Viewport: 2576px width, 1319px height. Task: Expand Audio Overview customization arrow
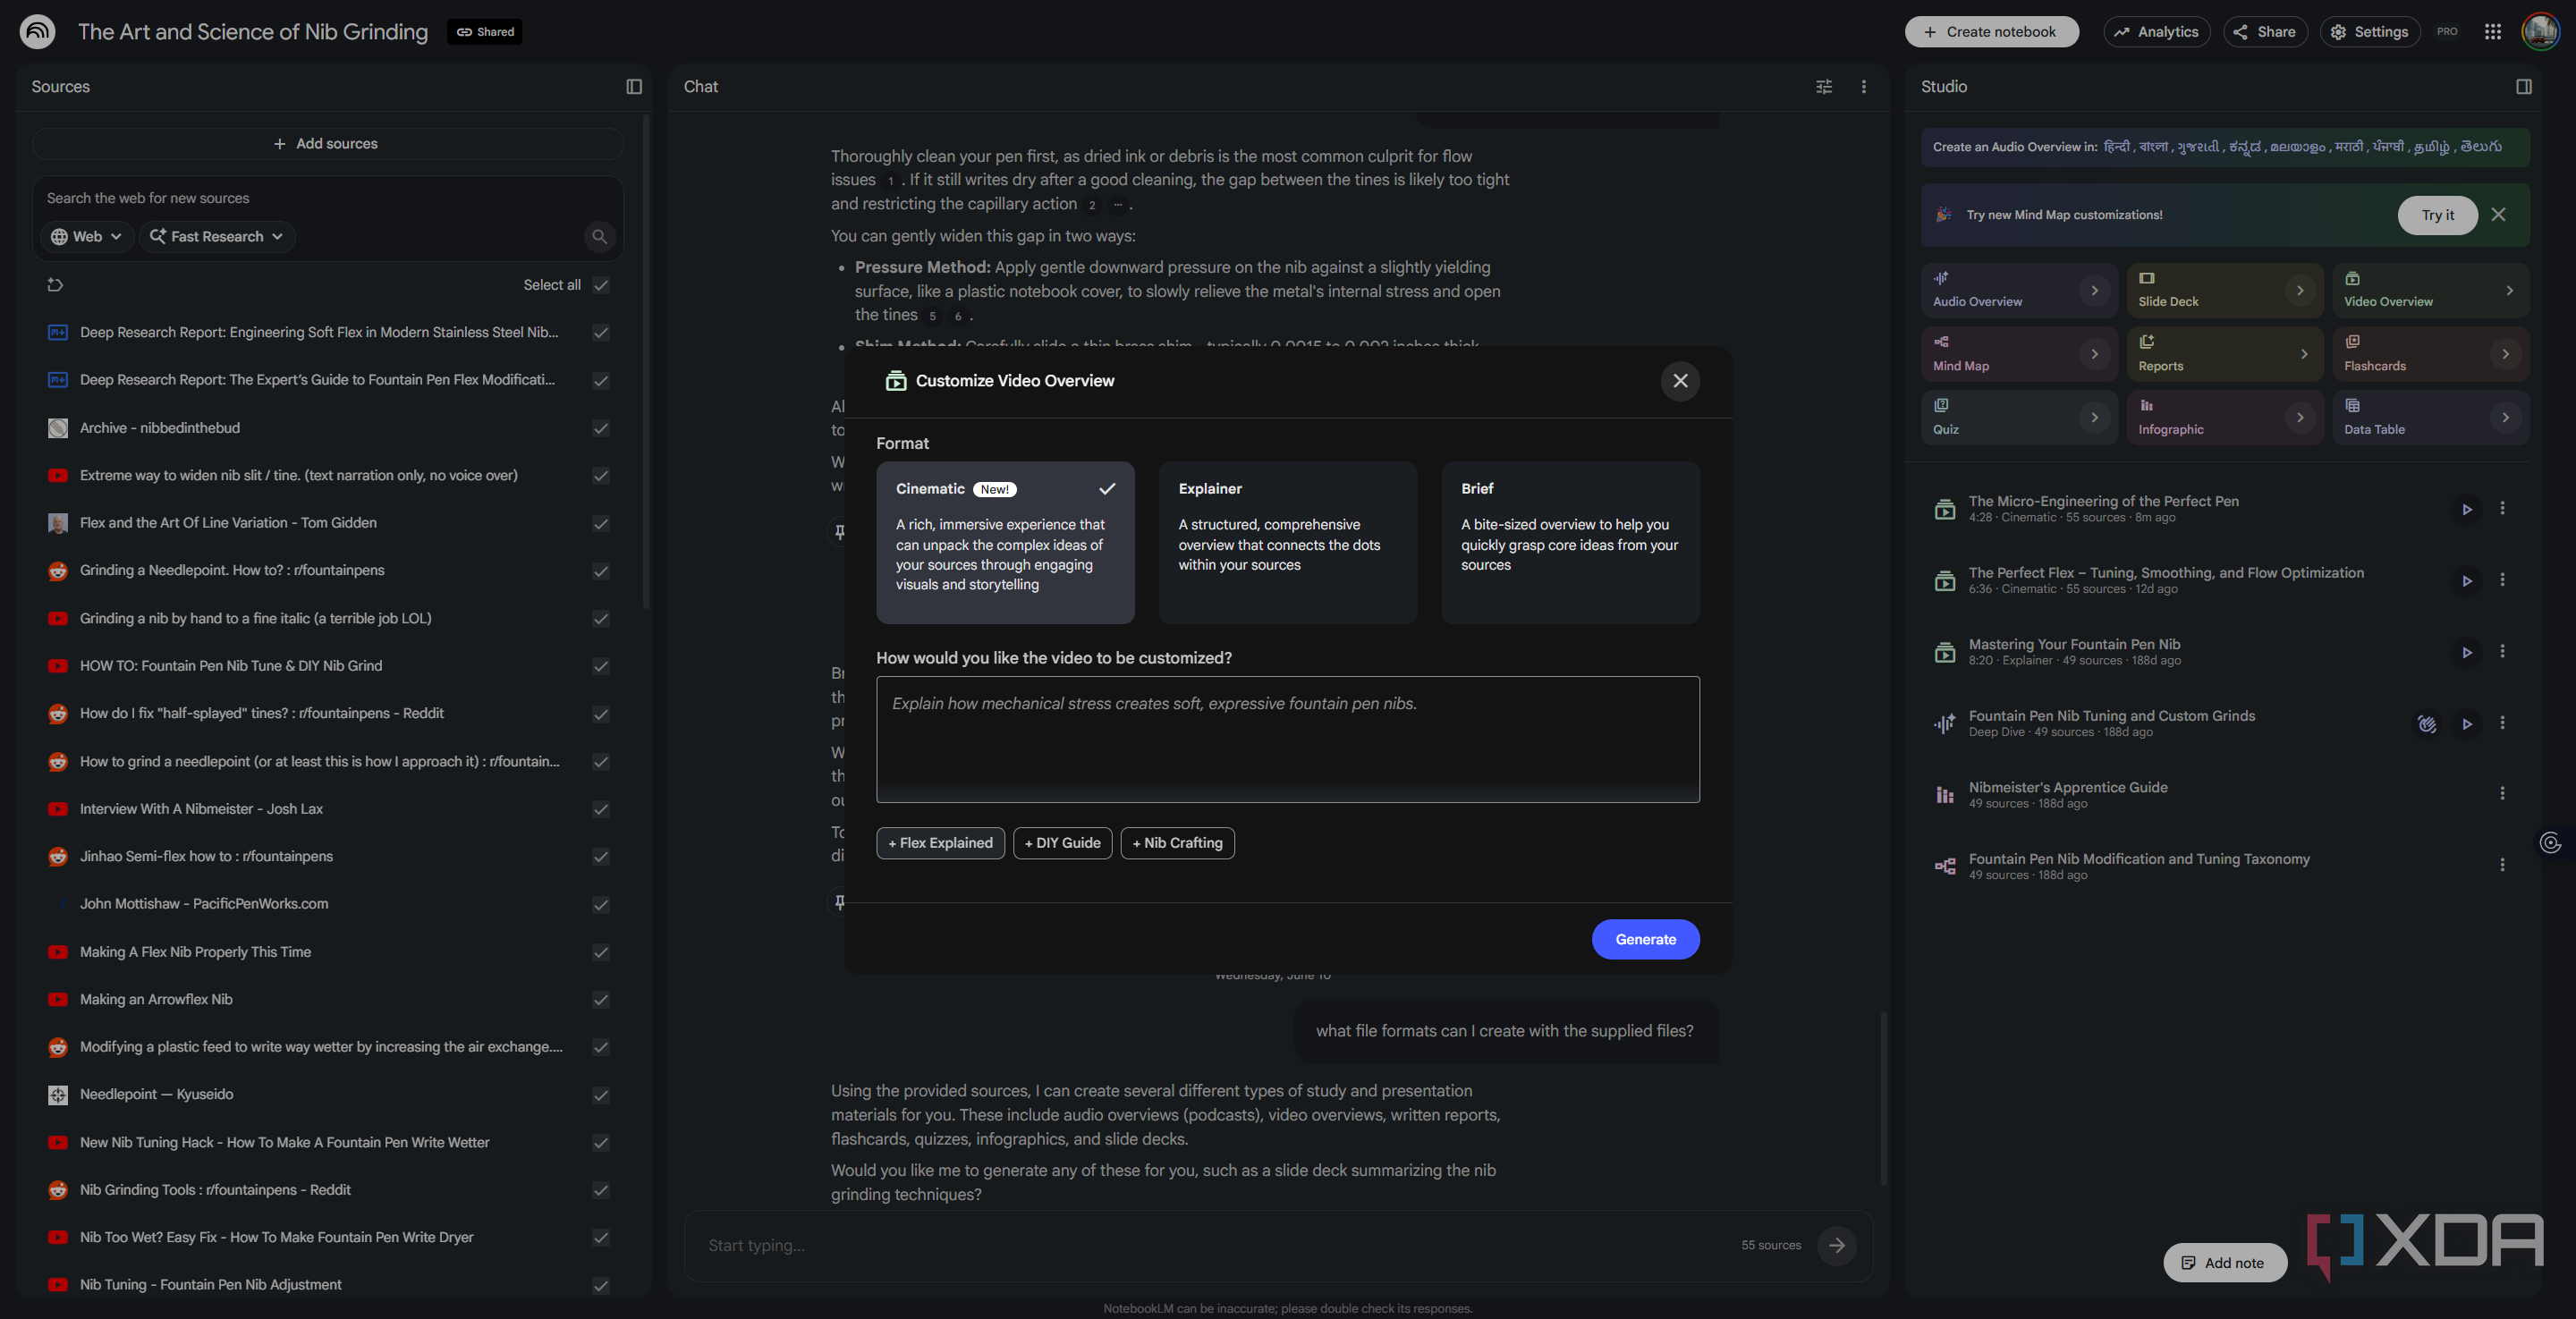tap(2095, 291)
